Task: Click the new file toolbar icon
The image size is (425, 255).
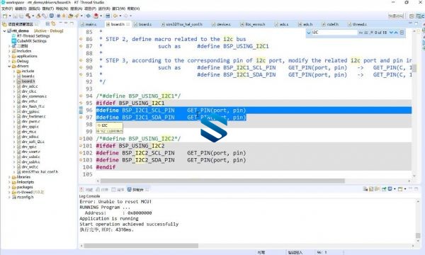Action: tap(4, 16)
